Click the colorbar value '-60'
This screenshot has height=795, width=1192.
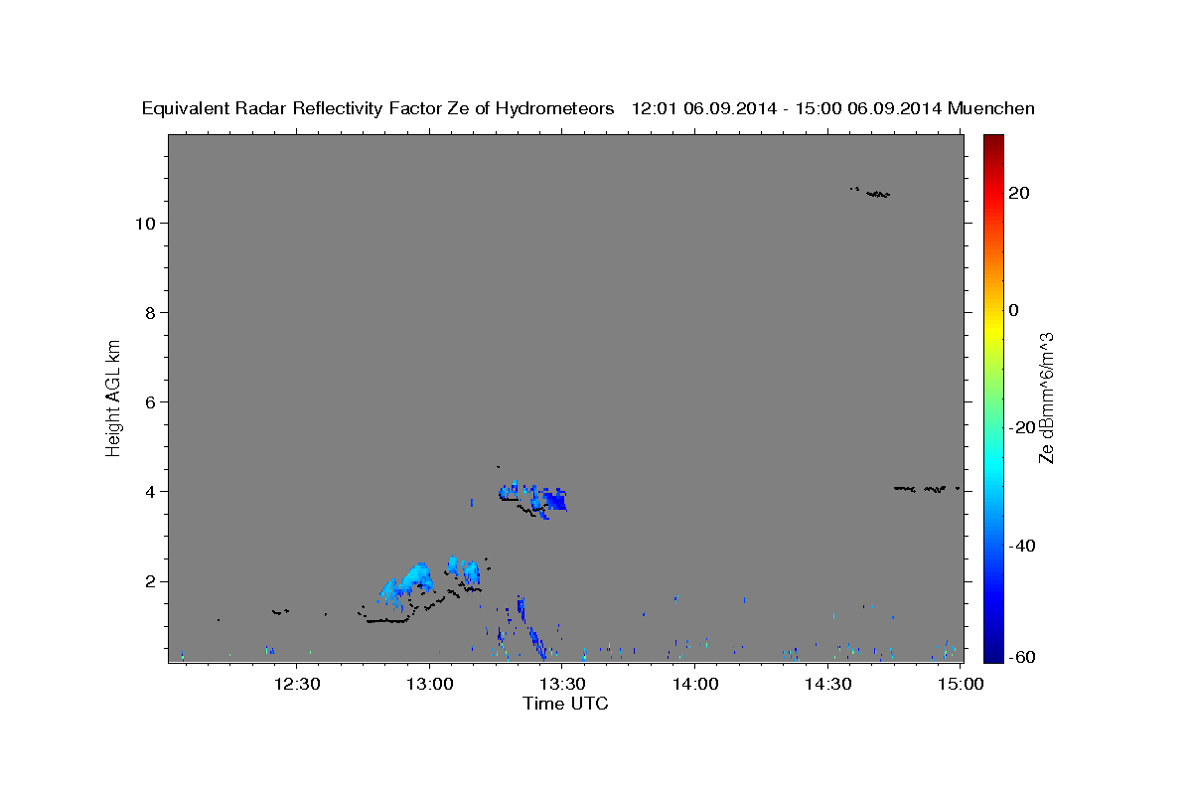click(x=1021, y=657)
